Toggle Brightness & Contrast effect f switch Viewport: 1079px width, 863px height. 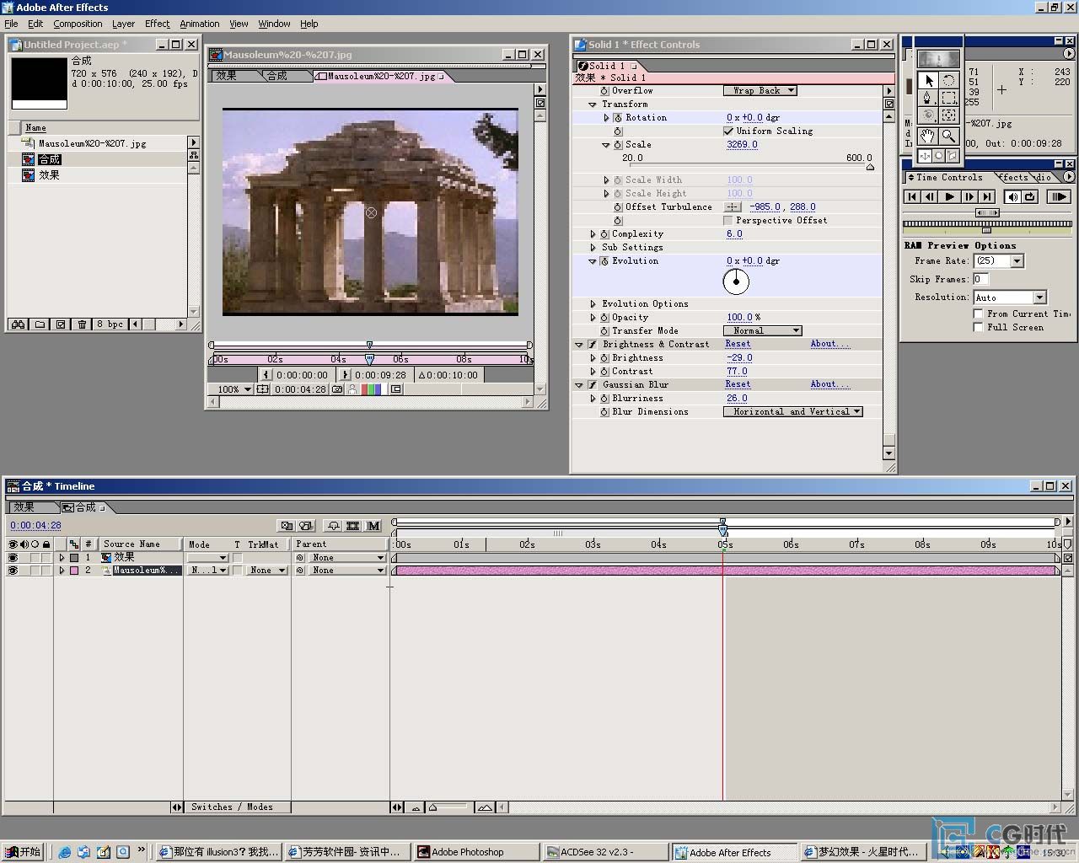point(593,344)
